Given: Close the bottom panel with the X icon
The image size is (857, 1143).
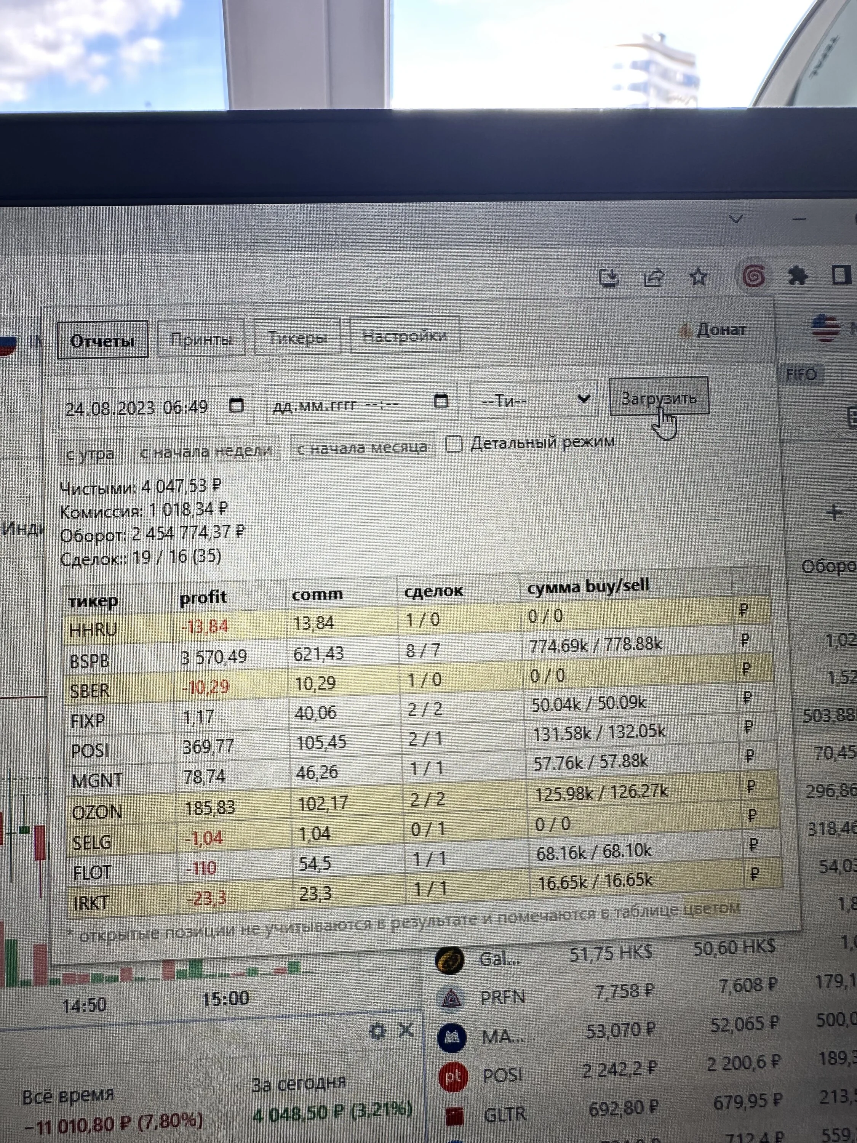Looking at the screenshot, I should (406, 1030).
